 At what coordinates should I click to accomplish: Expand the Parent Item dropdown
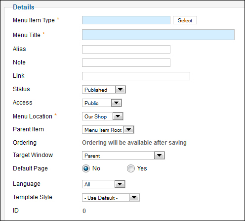108,130
